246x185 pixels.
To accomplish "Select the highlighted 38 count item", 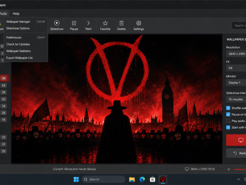I will (4, 78).
